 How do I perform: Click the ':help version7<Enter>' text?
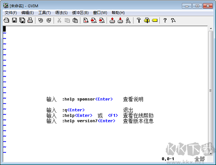click(x=89, y=121)
